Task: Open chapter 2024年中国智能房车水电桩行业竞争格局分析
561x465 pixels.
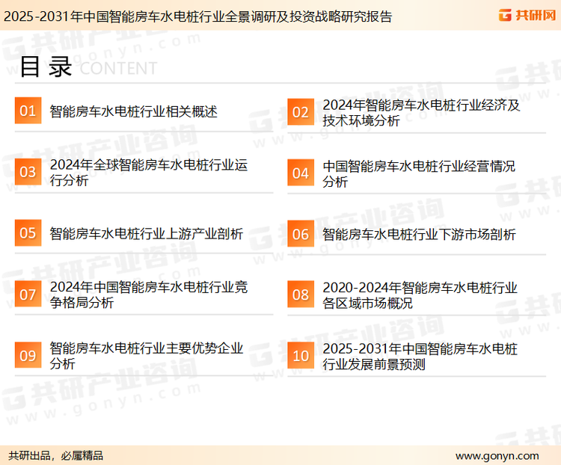Action: 149,295
